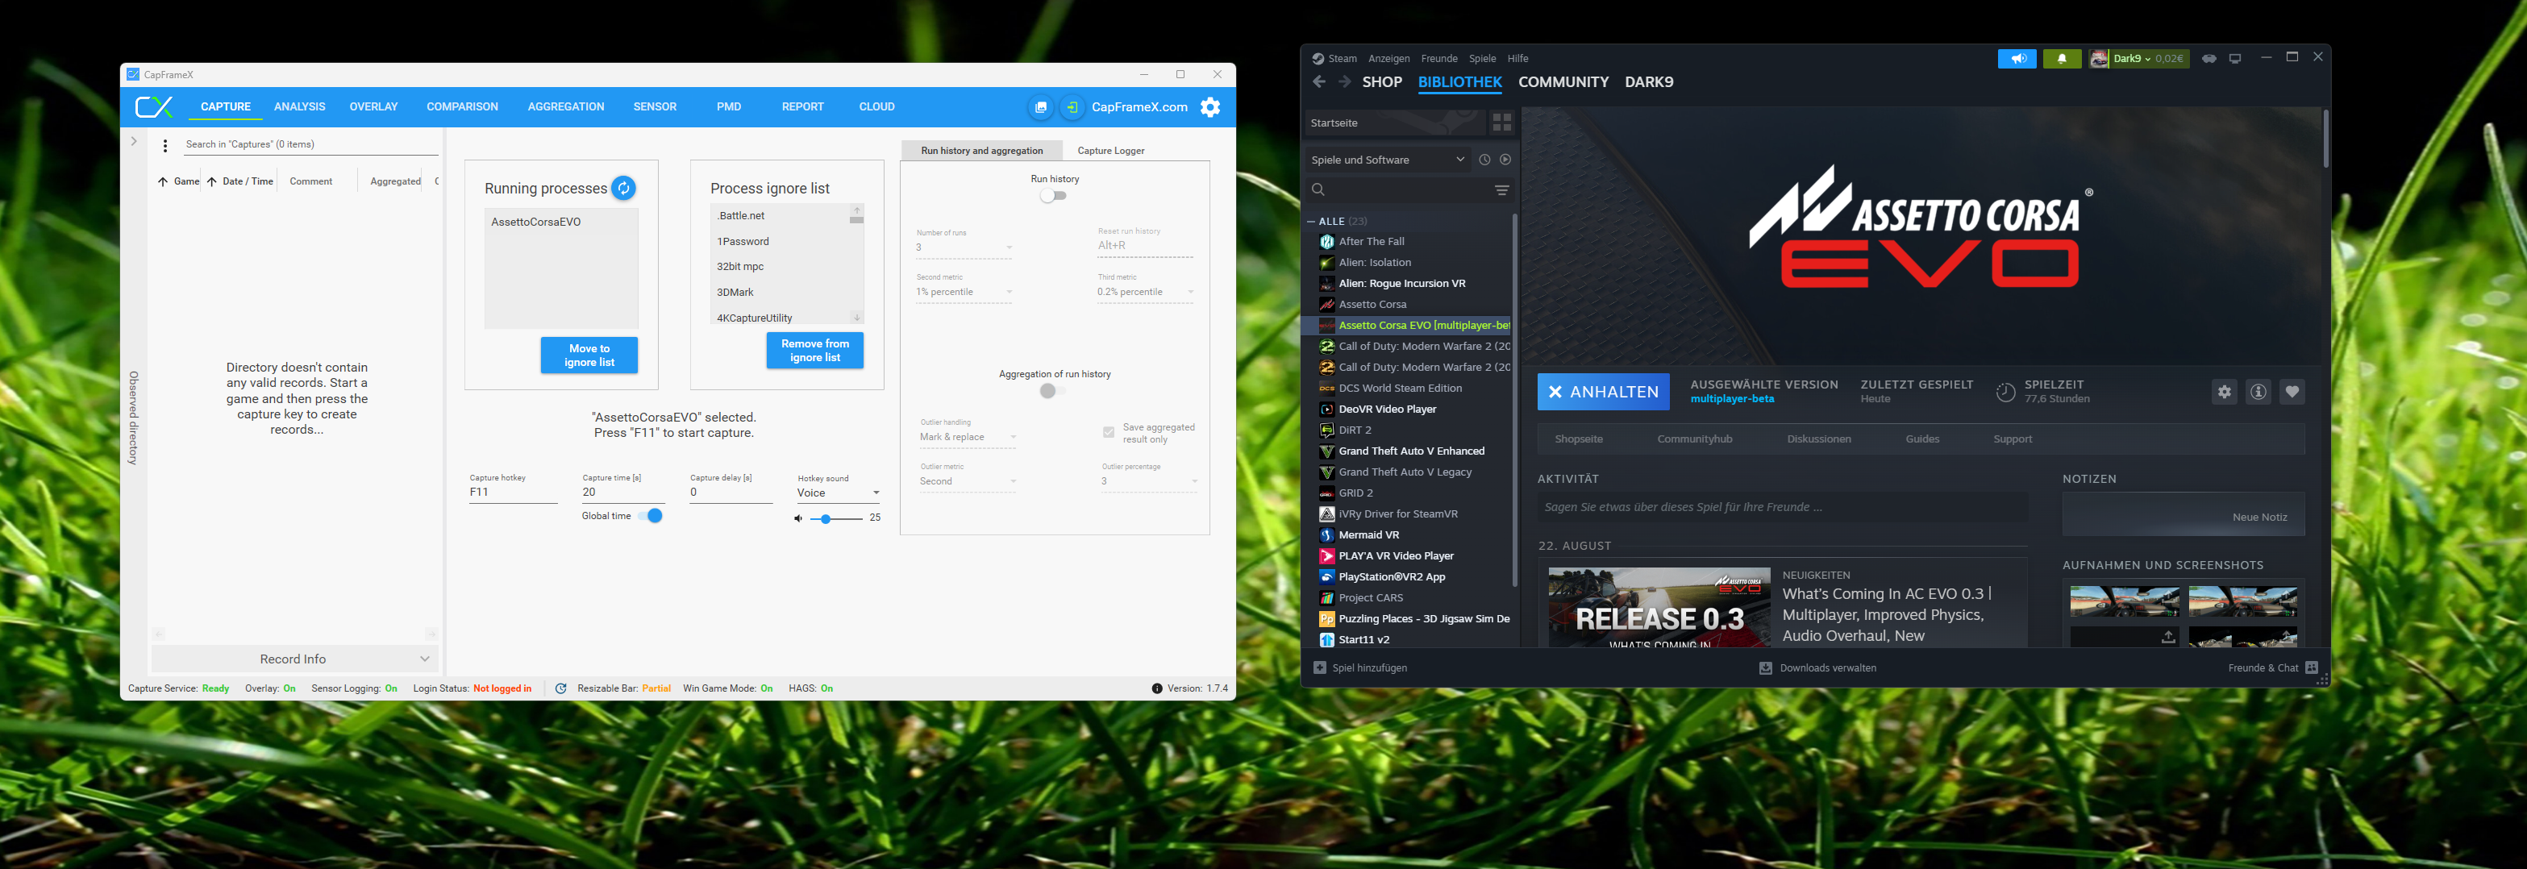Screen dimensions: 2527x869
Task: Click Move to ignore list button
Action: [x=589, y=355]
